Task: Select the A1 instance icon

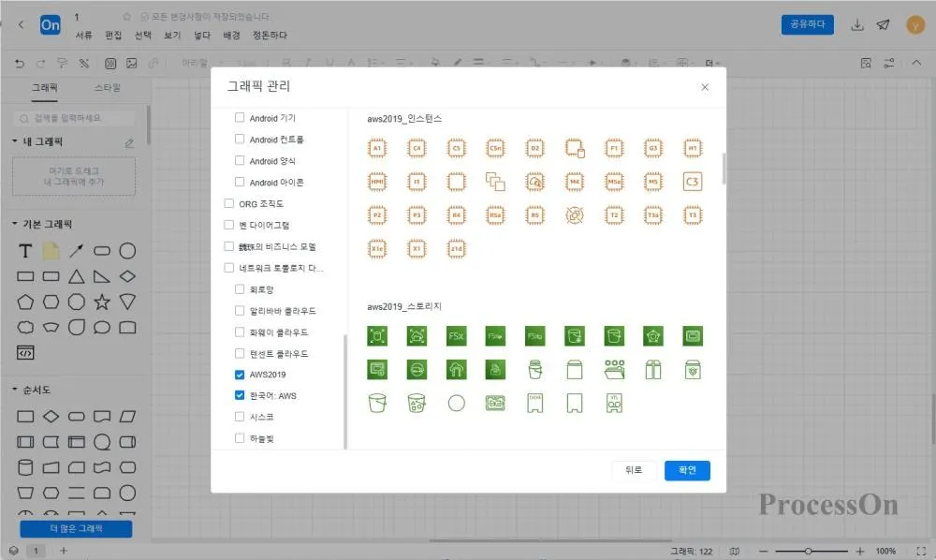Action: (376, 148)
